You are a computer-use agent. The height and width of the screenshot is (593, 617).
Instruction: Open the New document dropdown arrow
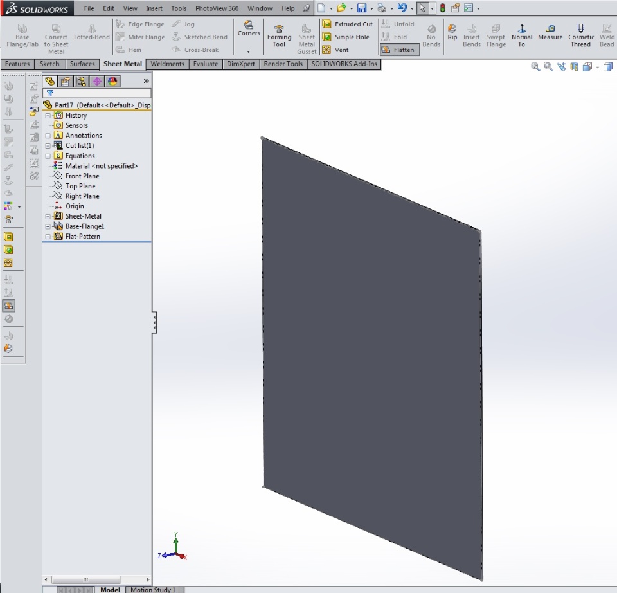331,8
